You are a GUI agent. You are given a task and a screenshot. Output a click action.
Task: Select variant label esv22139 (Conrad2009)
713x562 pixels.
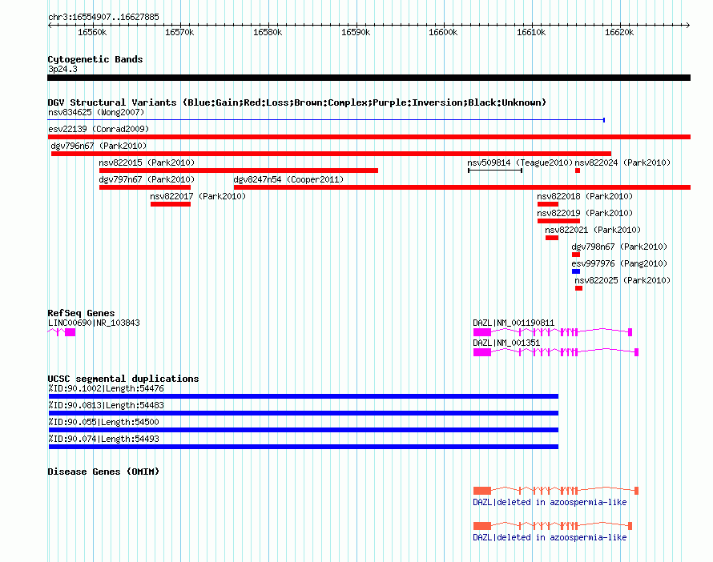(99, 129)
